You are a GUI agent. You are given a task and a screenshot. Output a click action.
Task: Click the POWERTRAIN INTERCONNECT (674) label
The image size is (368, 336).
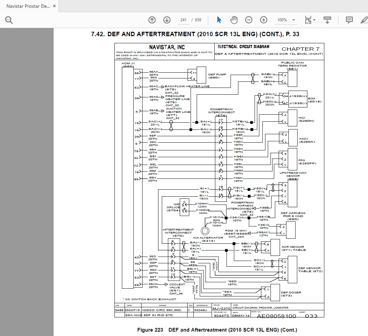[x=221, y=112]
